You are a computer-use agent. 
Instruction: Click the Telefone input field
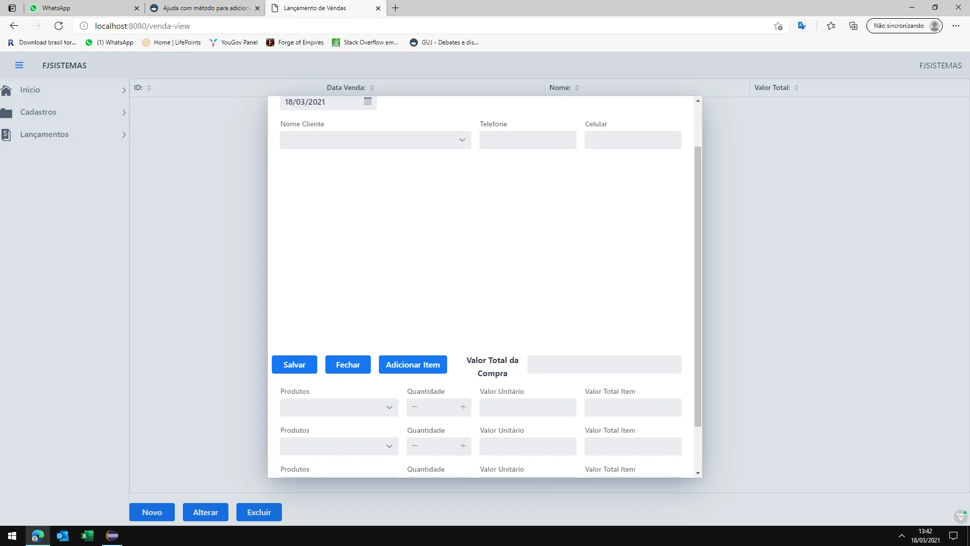527,140
